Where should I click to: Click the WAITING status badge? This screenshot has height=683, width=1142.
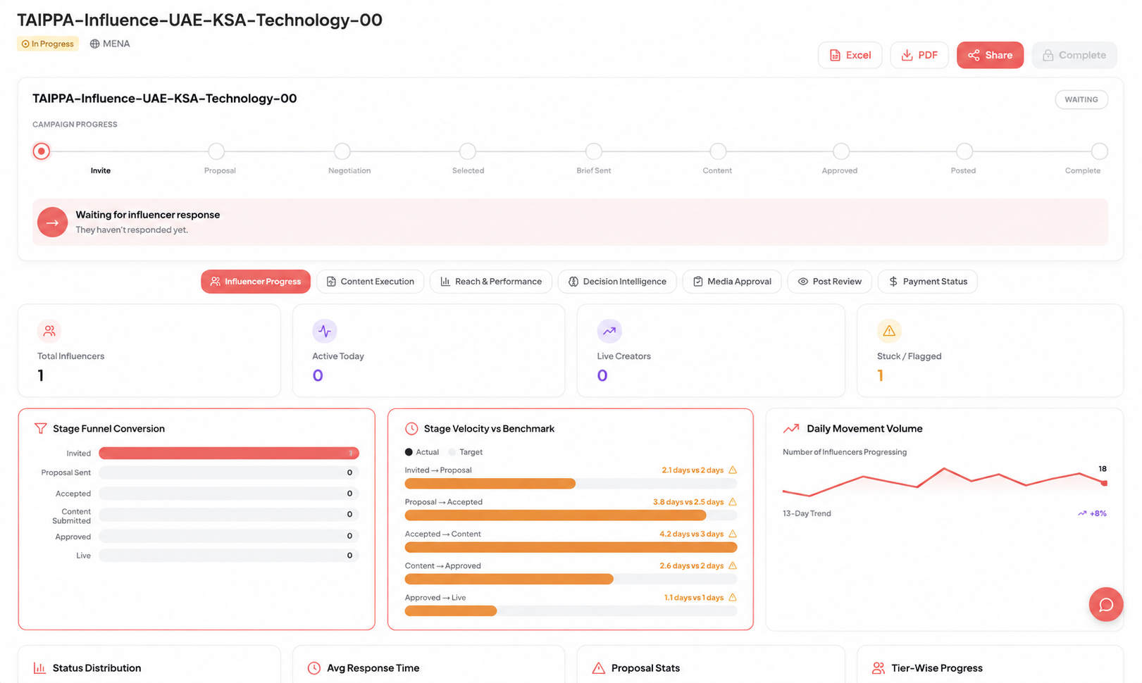click(1081, 99)
